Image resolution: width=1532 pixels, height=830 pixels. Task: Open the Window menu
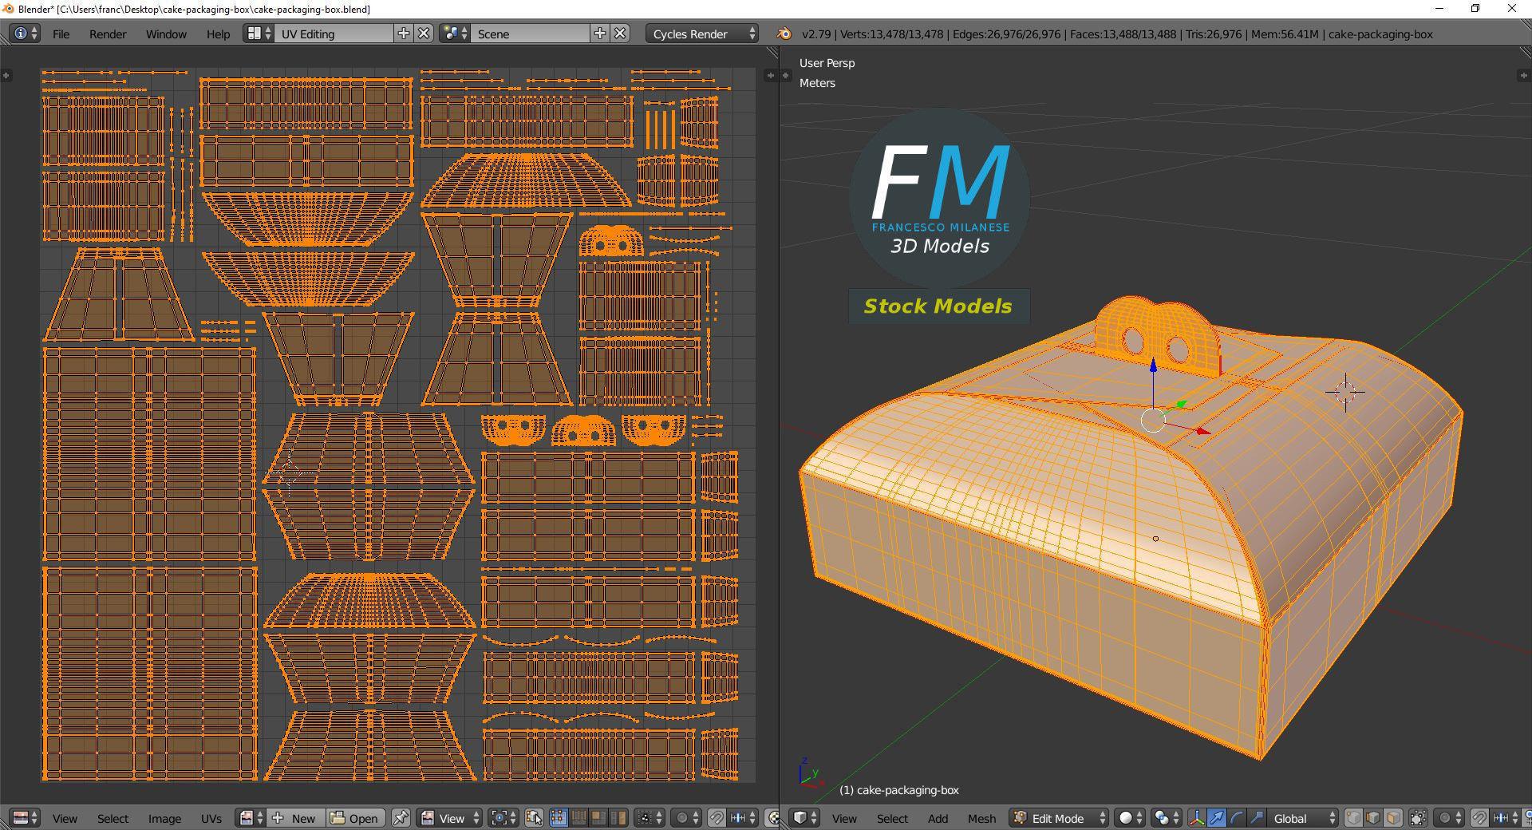[x=166, y=34]
